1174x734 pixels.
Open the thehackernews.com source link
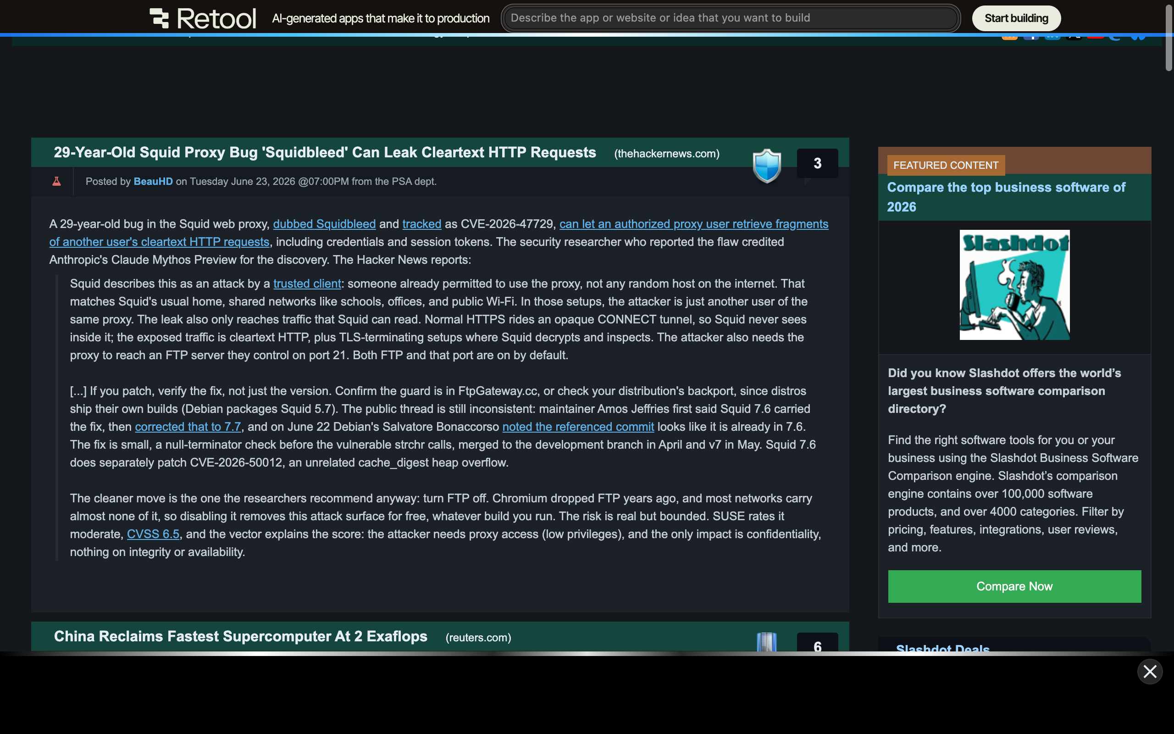[x=666, y=154]
